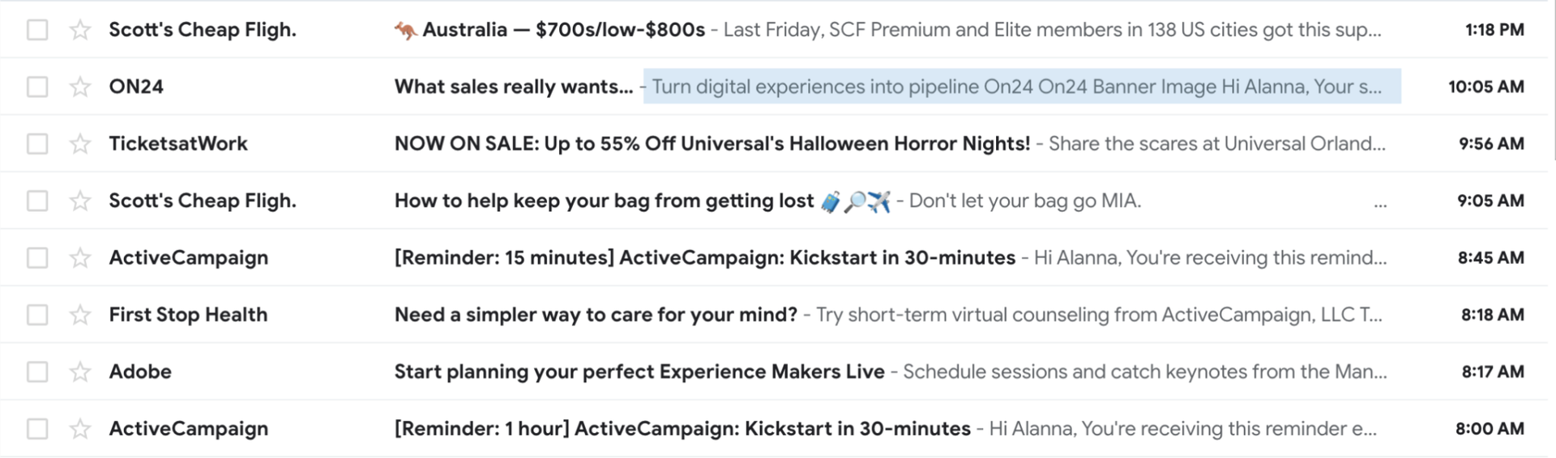The width and height of the screenshot is (1556, 458).
Task: Click the ActiveCampaign sender on 15 minutes reminder
Action: click(x=188, y=258)
